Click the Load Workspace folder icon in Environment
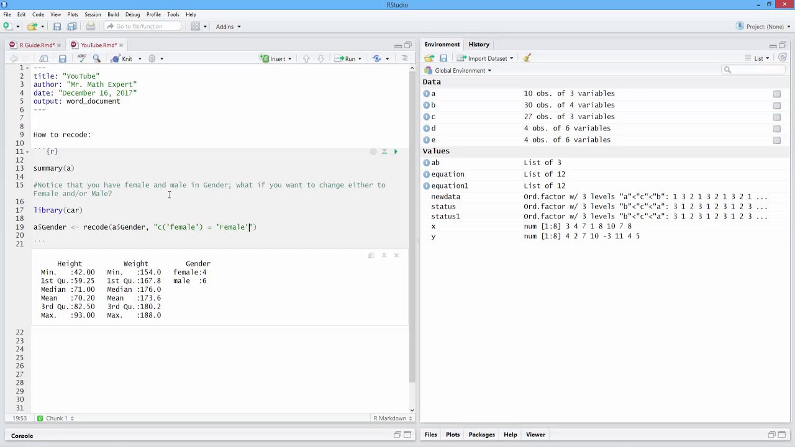795x447 pixels. point(429,58)
